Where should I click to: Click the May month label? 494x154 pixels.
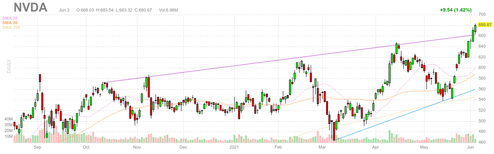point(425,147)
